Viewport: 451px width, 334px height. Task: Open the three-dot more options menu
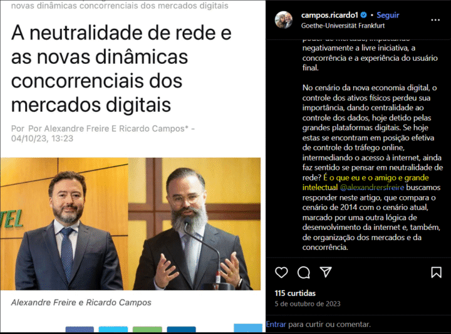click(435, 20)
